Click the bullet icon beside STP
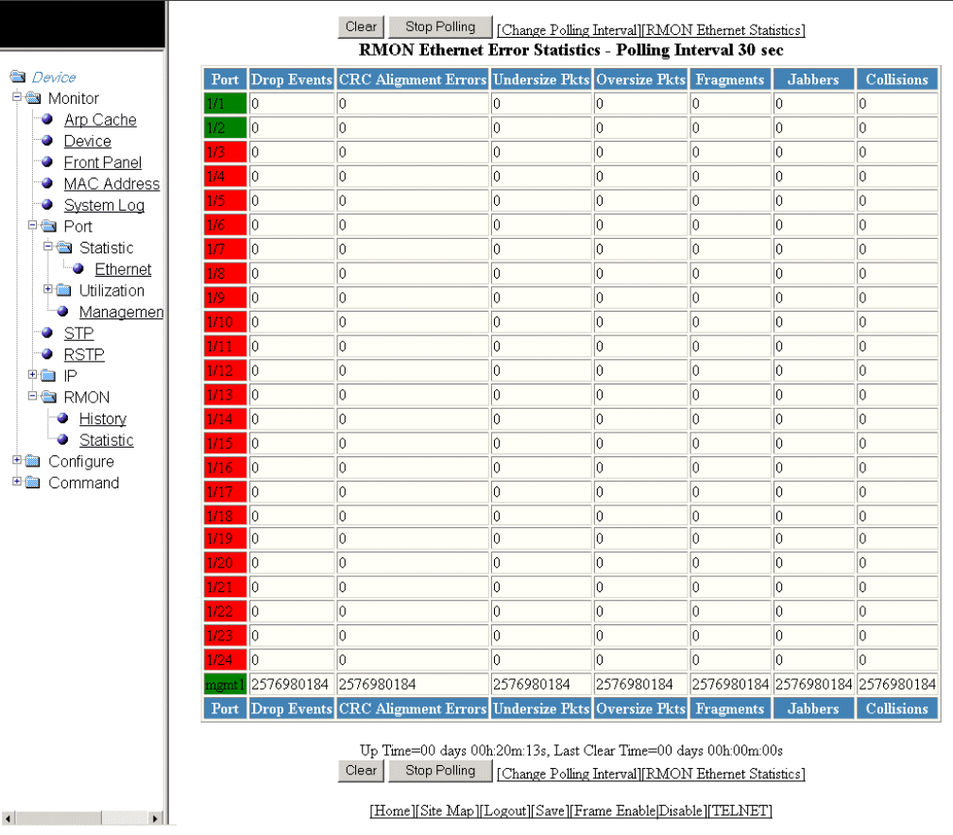This screenshot has width=953, height=835. (47, 332)
